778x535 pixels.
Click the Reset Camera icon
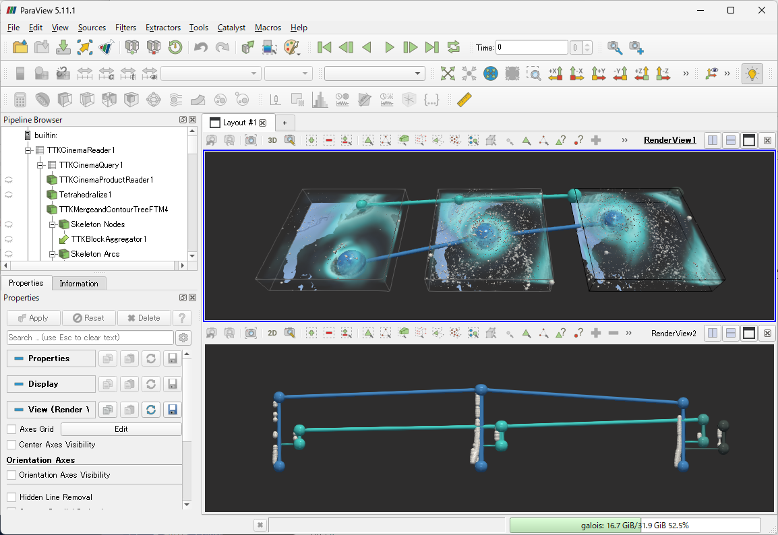448,73
